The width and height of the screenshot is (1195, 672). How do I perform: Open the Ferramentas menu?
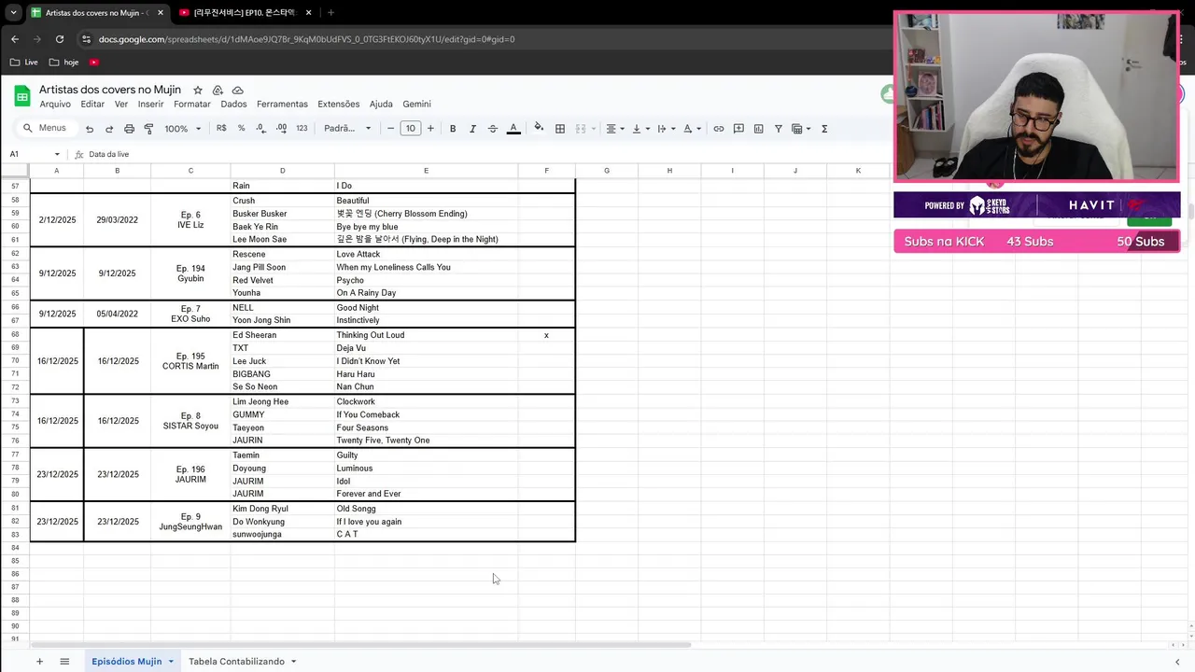pos(282,104)
